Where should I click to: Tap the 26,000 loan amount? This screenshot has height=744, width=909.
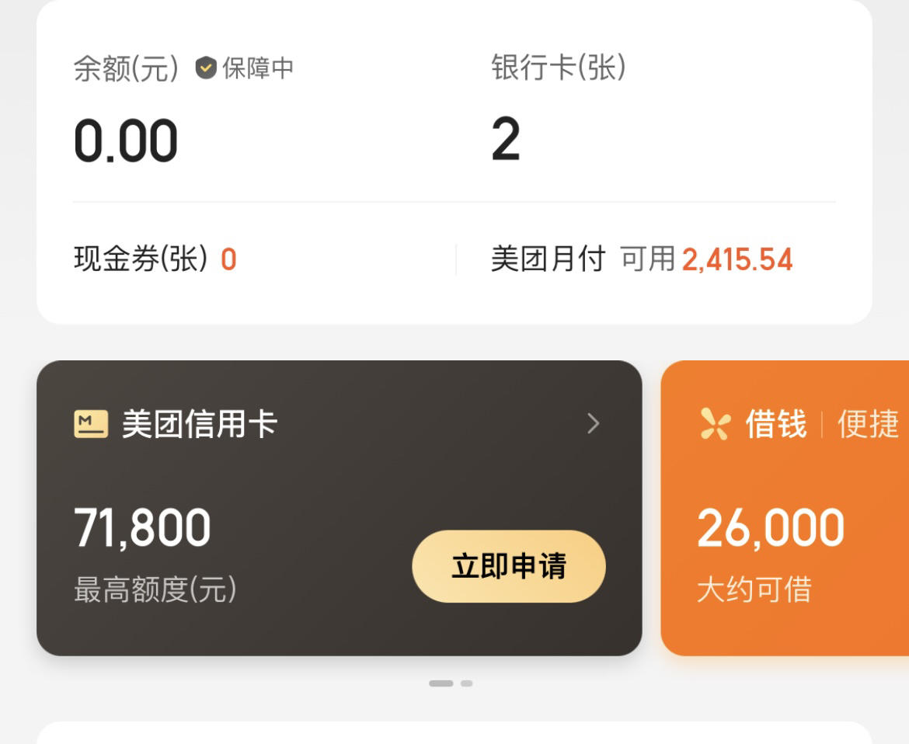pyautogui.click(x=771, y=528)
